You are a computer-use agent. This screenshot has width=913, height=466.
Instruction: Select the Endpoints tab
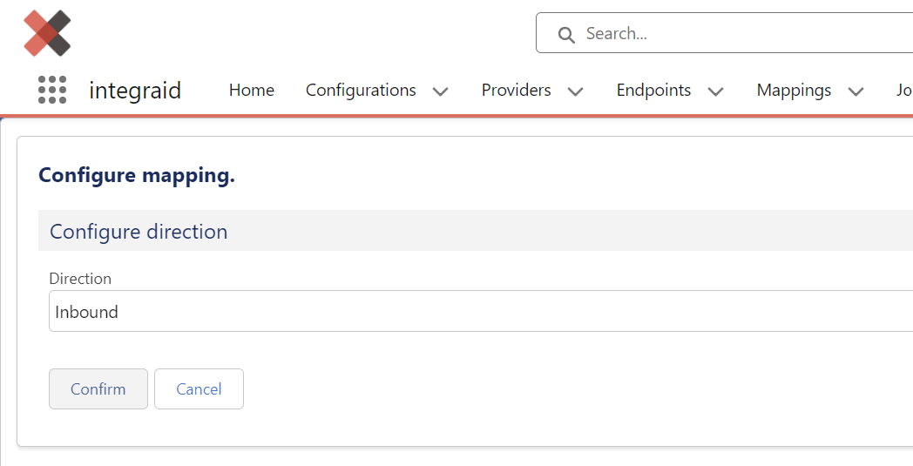(x=653, y=91)
